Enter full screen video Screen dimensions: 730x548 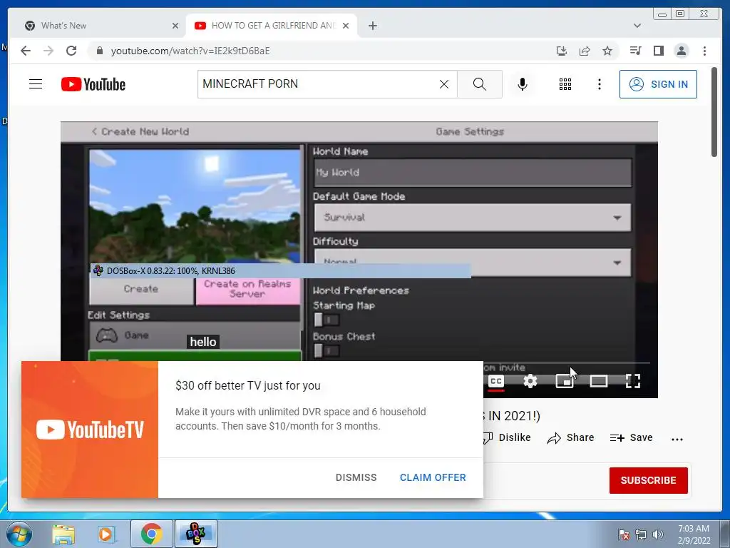coord(633,382)
